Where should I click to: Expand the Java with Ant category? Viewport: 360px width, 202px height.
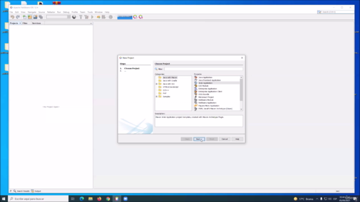[156, 84]
